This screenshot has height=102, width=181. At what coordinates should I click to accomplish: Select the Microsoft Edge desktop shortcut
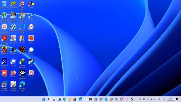[x=22, y=86]
